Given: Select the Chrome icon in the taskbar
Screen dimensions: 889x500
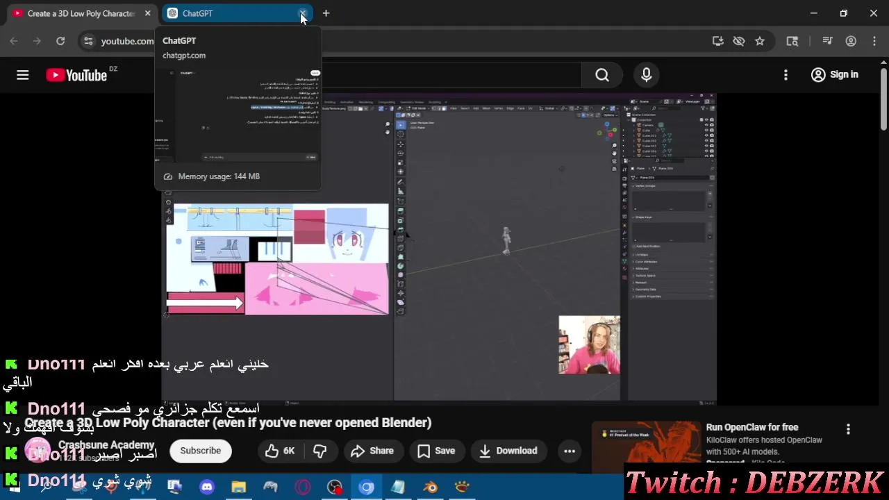Looking at the screenshot, I should coord(367,487).
